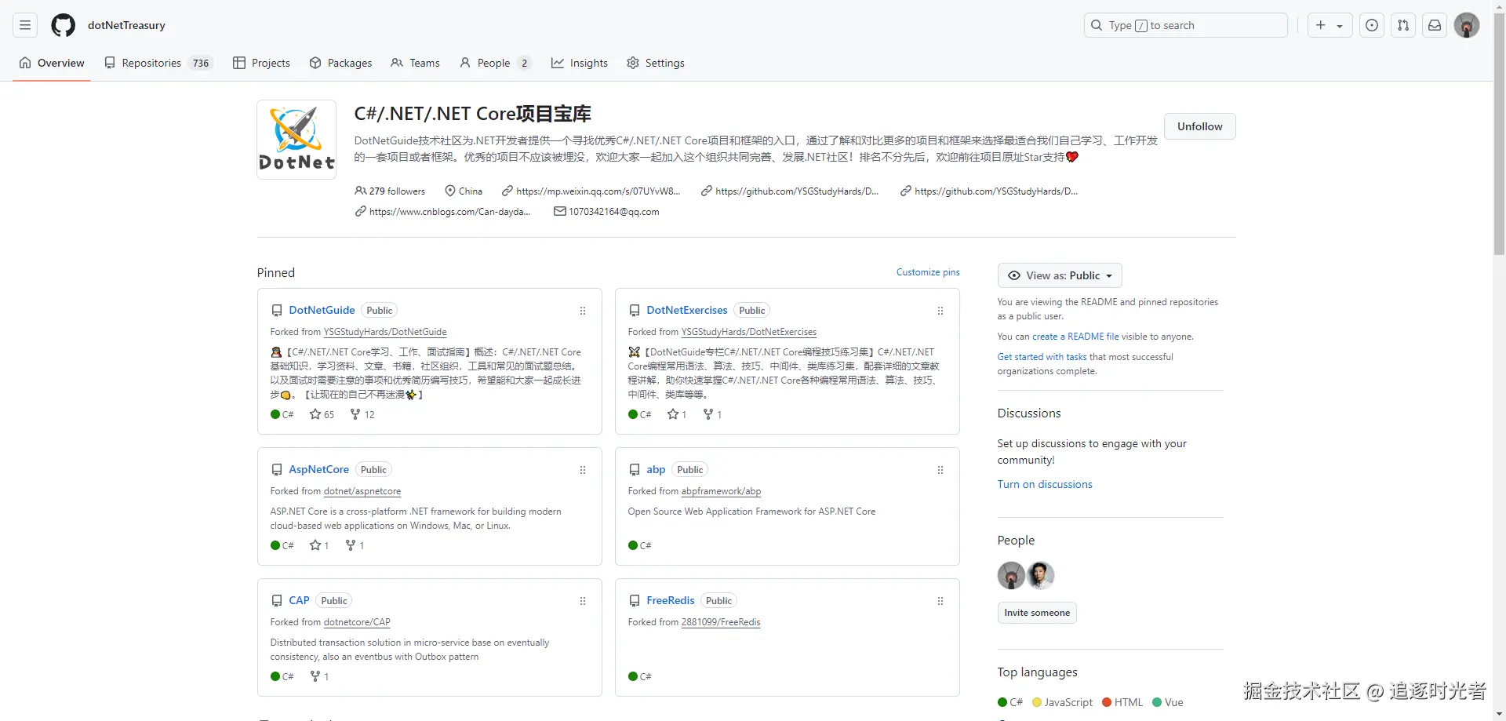Open pin options for DotNetExercises card
Viewport: 1506px width, 721px height.
940,311
